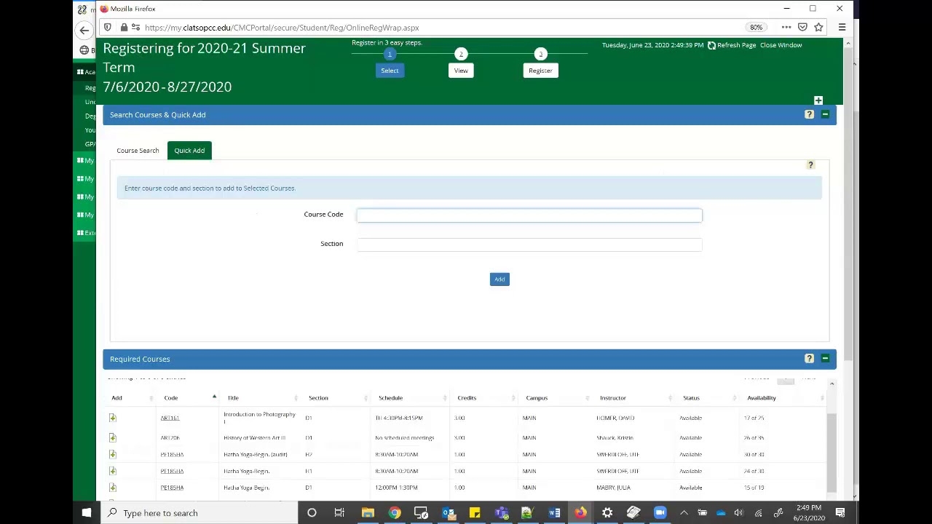The height and width of the screenshot is (524, 932).
Task: Switch to the Course Search tab
Action: tap(138, 150)
